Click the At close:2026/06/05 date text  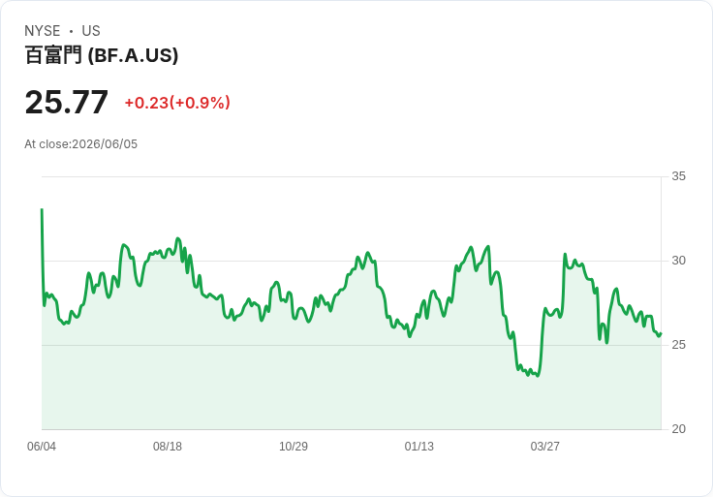point(81,144)
